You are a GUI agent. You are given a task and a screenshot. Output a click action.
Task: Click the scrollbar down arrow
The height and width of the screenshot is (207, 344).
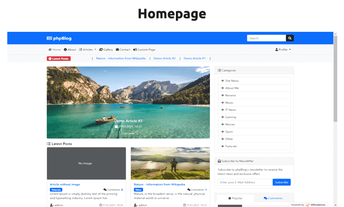pos(336,205)
